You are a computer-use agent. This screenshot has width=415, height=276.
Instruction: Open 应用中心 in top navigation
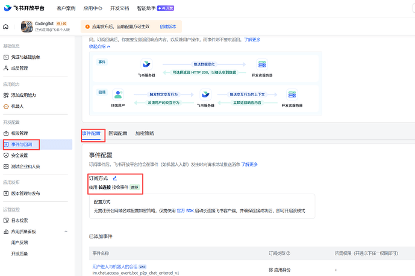[93, 8]
